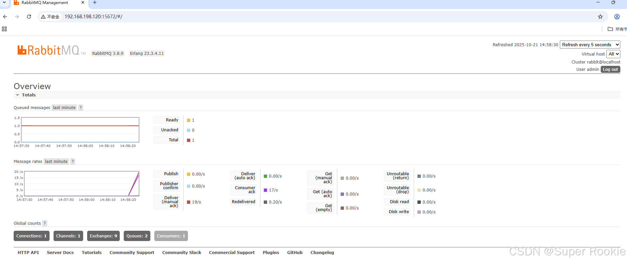Click the Message rates chart
Image resolution: width=627 pixels, height=262 pixels.
(x=81, y=184)
